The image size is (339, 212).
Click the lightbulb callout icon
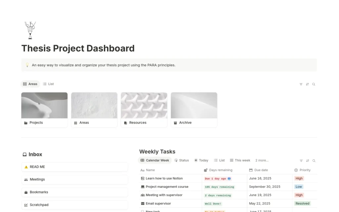[27, 65]
